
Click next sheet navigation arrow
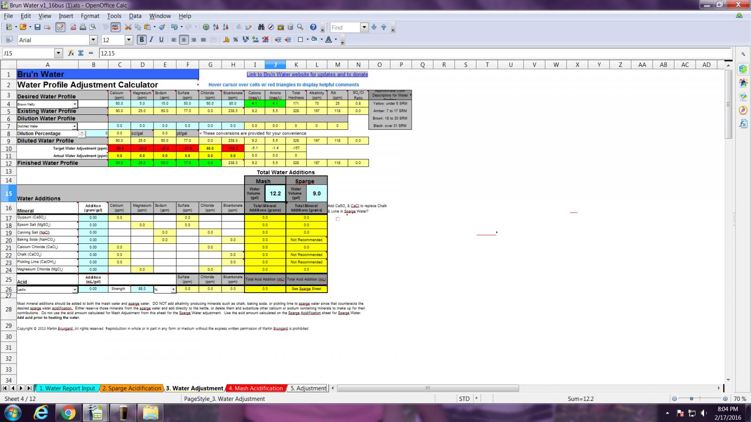[x=21, y=388]
